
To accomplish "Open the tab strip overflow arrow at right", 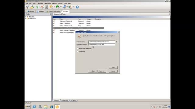I will coord(169,11).
